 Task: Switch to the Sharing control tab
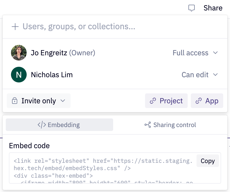pyautogui.click(x=170, y=125)
